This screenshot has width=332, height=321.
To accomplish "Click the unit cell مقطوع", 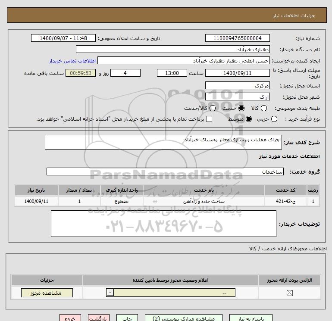I will click(122, 201).
